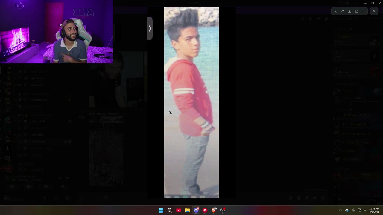
Task: Click the microphone icon in the system tray
Action: point(353,210)
